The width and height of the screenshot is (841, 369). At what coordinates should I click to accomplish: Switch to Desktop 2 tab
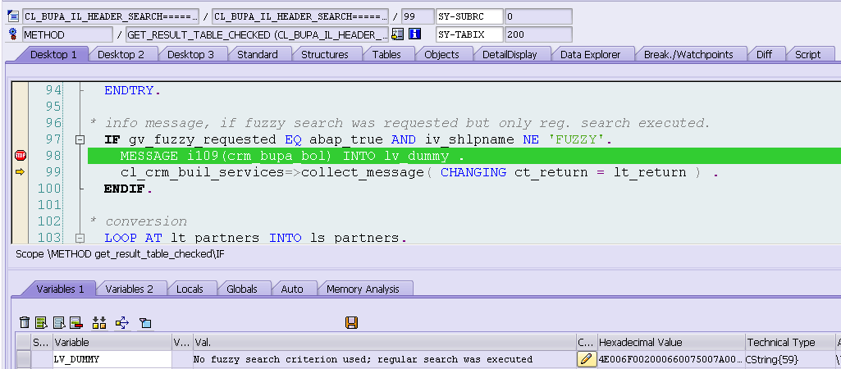click(x=121, y=54)
